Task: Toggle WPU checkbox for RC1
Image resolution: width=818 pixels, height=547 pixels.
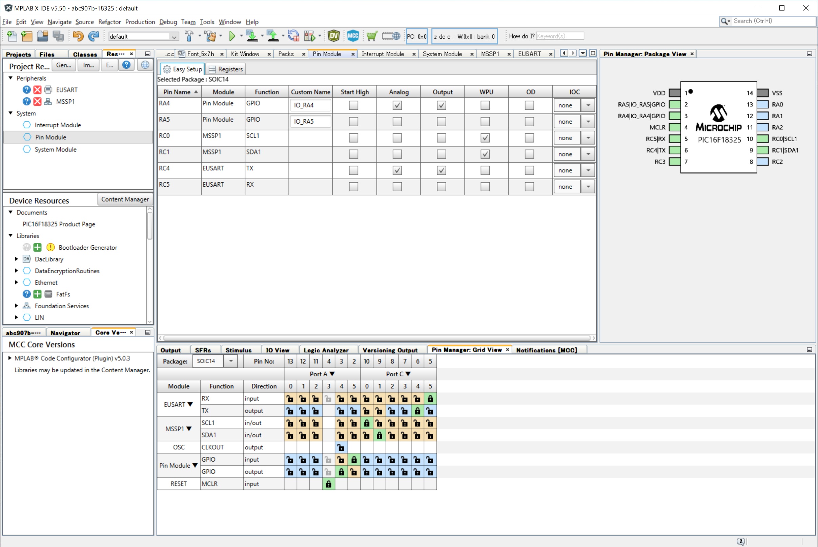Action: click(x=485, y=154)
